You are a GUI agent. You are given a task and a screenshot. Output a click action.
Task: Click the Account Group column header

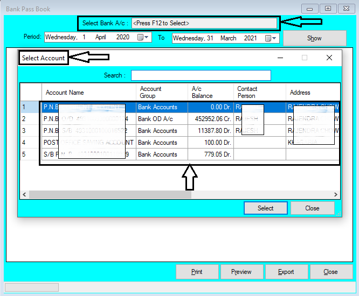click(x=162, y=93)
